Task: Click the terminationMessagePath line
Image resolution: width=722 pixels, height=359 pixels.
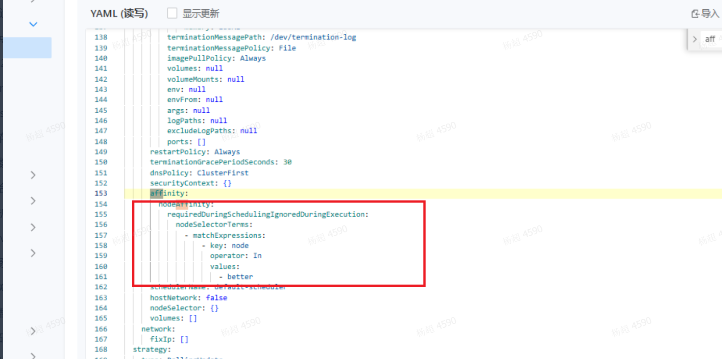Action: pyautogui.click(x=261, y=37)
